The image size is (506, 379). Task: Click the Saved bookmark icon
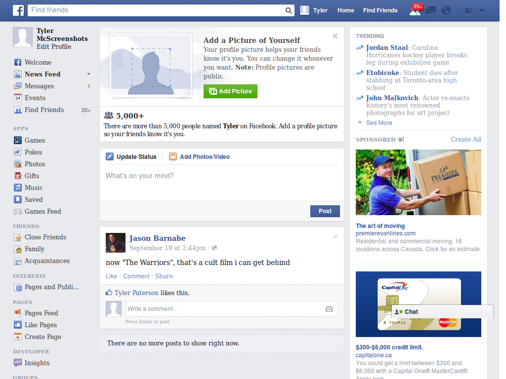click(18, 199)
